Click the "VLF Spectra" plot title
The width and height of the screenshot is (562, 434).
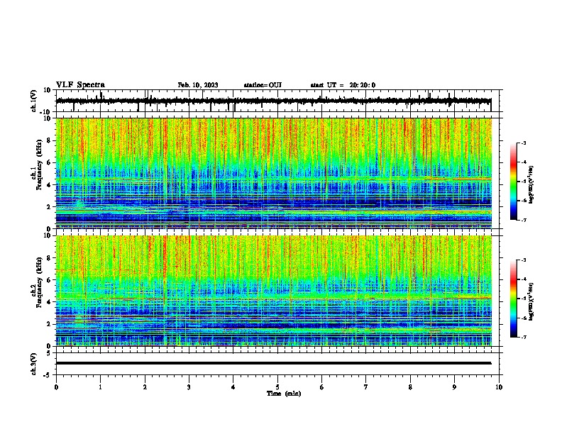pyautogui.click(x=80, y=85)
